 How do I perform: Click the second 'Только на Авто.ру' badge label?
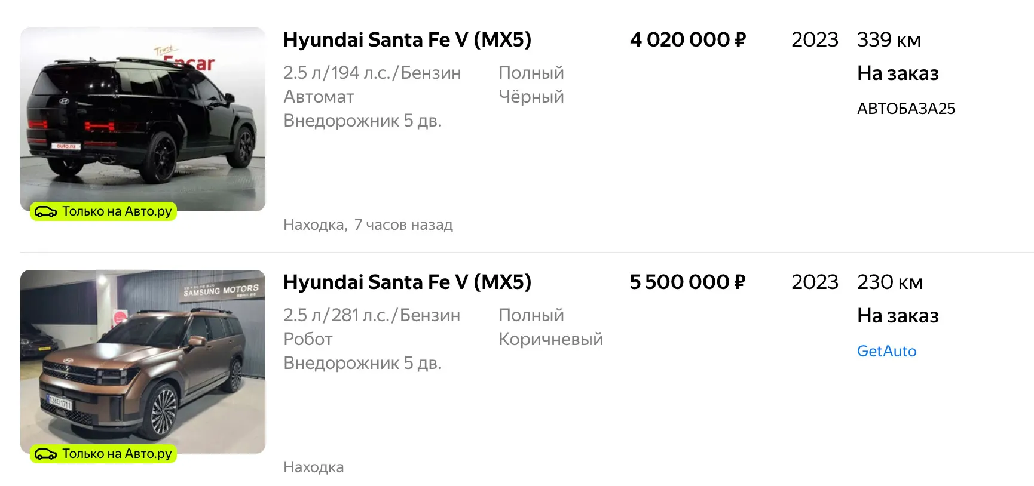point(117,454)
